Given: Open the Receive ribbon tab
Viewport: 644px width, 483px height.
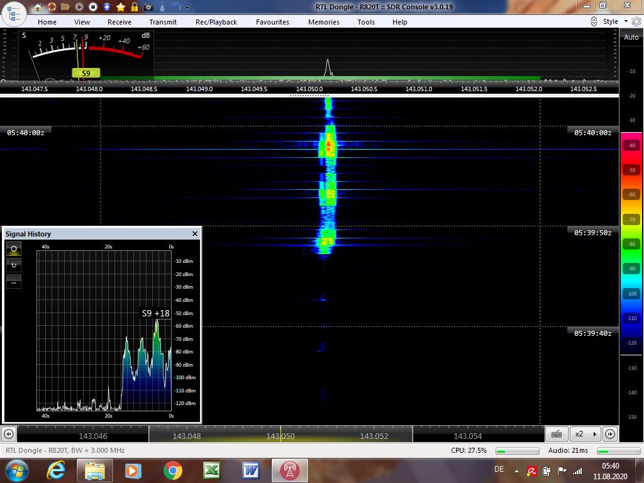Looking at the screenshot, I should [x=119, y=22].
